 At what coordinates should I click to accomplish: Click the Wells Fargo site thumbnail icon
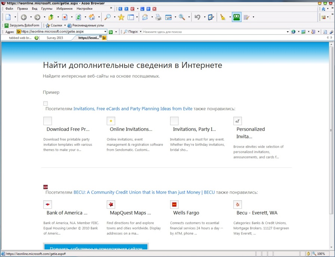pyautogui.click(x=174, y=204)
